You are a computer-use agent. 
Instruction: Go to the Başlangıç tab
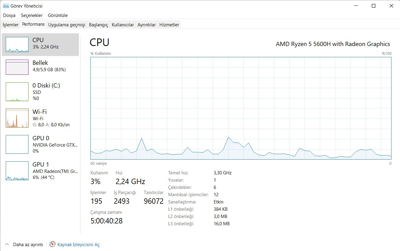pos(98,25)
